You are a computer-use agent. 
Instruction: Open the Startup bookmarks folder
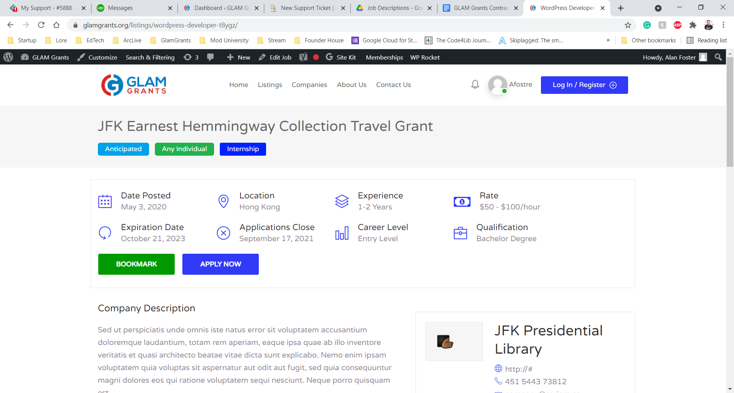22,40
